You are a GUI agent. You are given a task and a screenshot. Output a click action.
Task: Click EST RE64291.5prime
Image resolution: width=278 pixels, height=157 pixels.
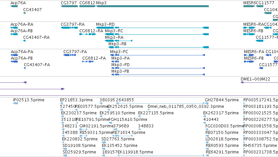[x=207, y=156]
